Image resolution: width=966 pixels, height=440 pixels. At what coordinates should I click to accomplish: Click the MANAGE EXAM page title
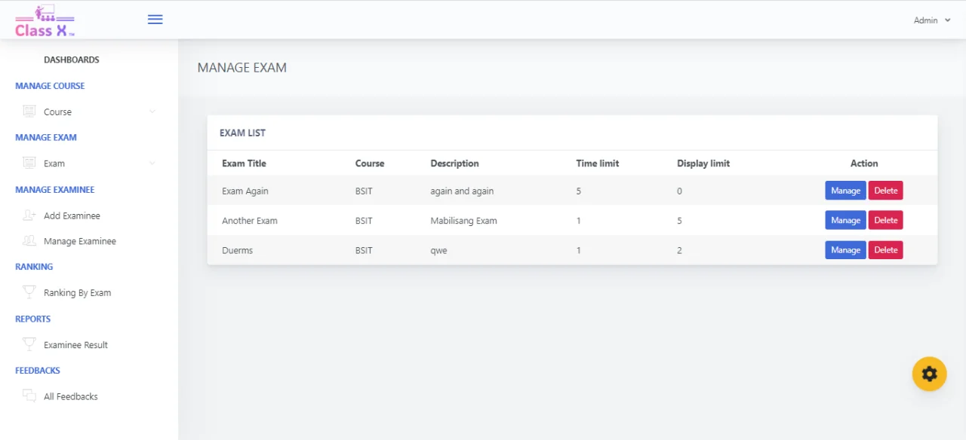tap(241, 68)
